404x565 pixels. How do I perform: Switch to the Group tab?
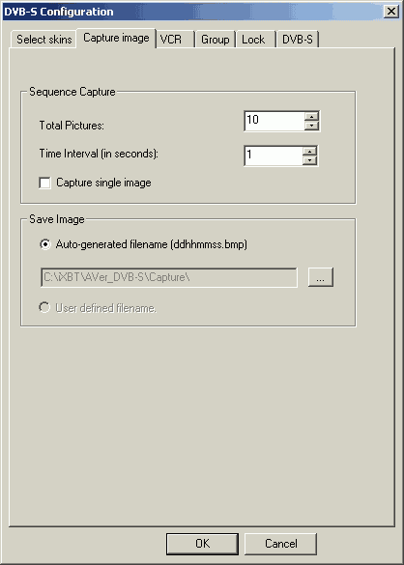coord(216,40)
